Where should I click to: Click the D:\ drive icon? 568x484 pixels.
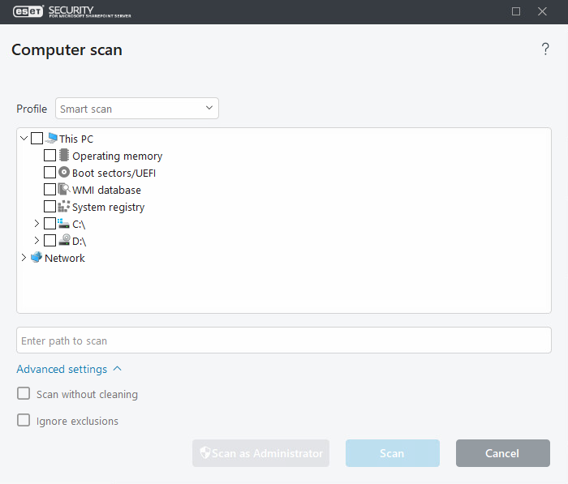point(64,241)
